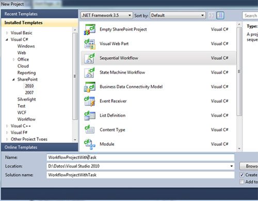Click the Event Receiver template icon
Image resolution: width=258 pixels, height=201 pixels.
89,101
